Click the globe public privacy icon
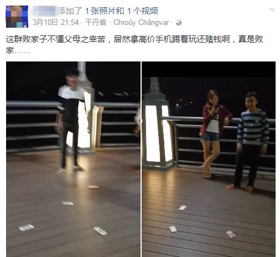The image size is (280, 257). coord(179,23)
